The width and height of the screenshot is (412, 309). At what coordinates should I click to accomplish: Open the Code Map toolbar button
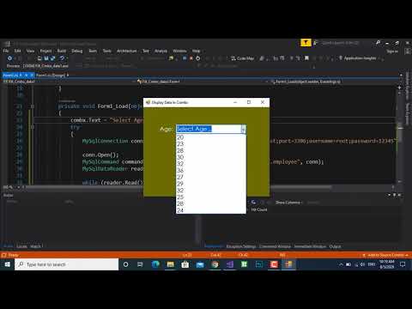pos(242,58)
